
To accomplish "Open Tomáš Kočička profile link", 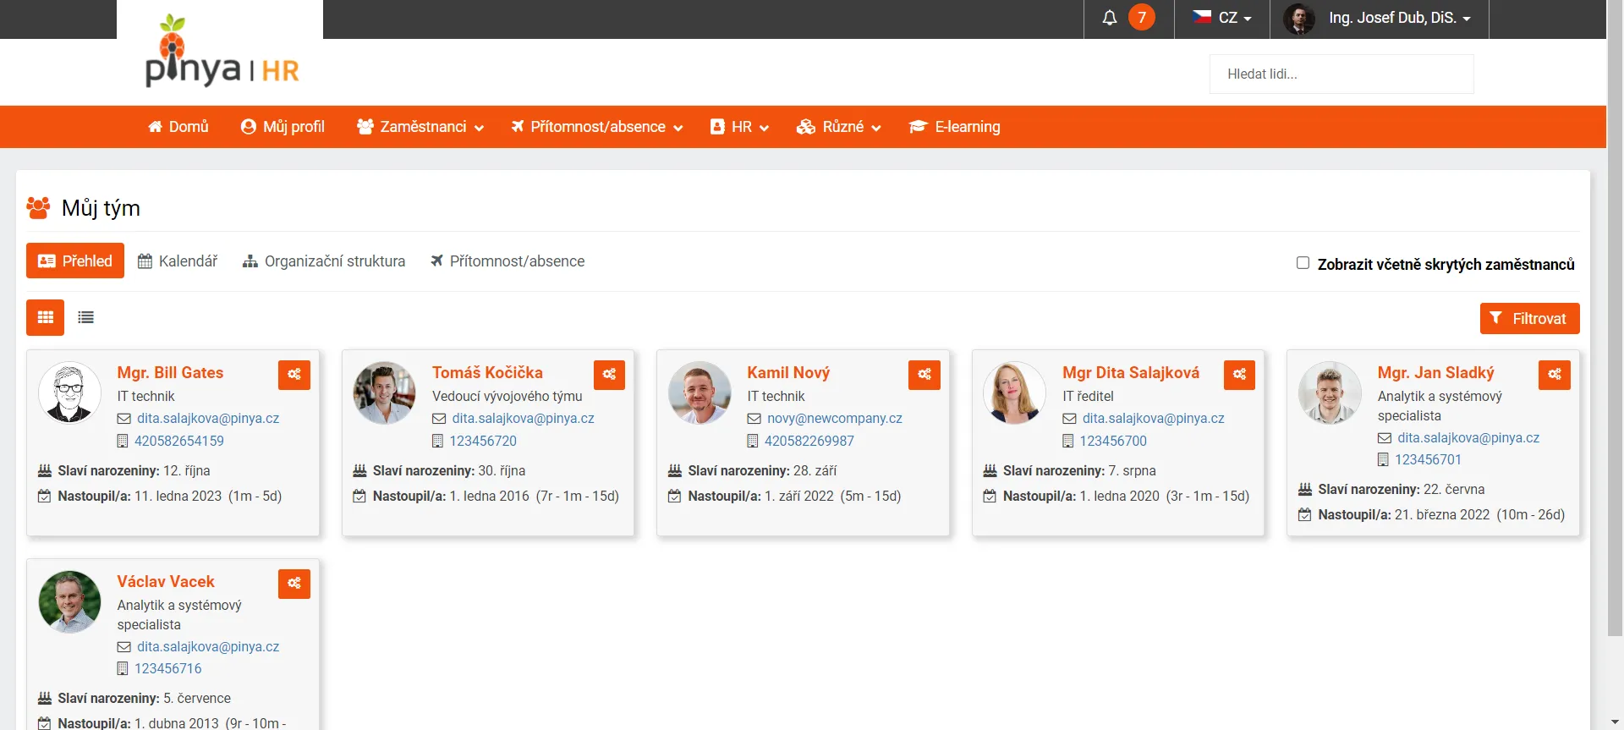I will coord(487,373).
